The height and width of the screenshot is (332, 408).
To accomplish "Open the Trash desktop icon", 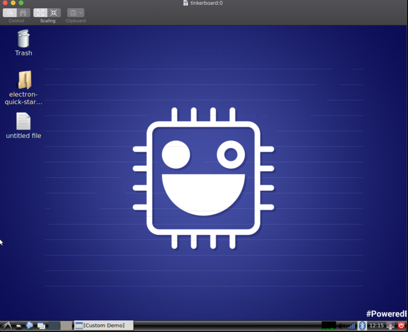I will pos(24,39).
